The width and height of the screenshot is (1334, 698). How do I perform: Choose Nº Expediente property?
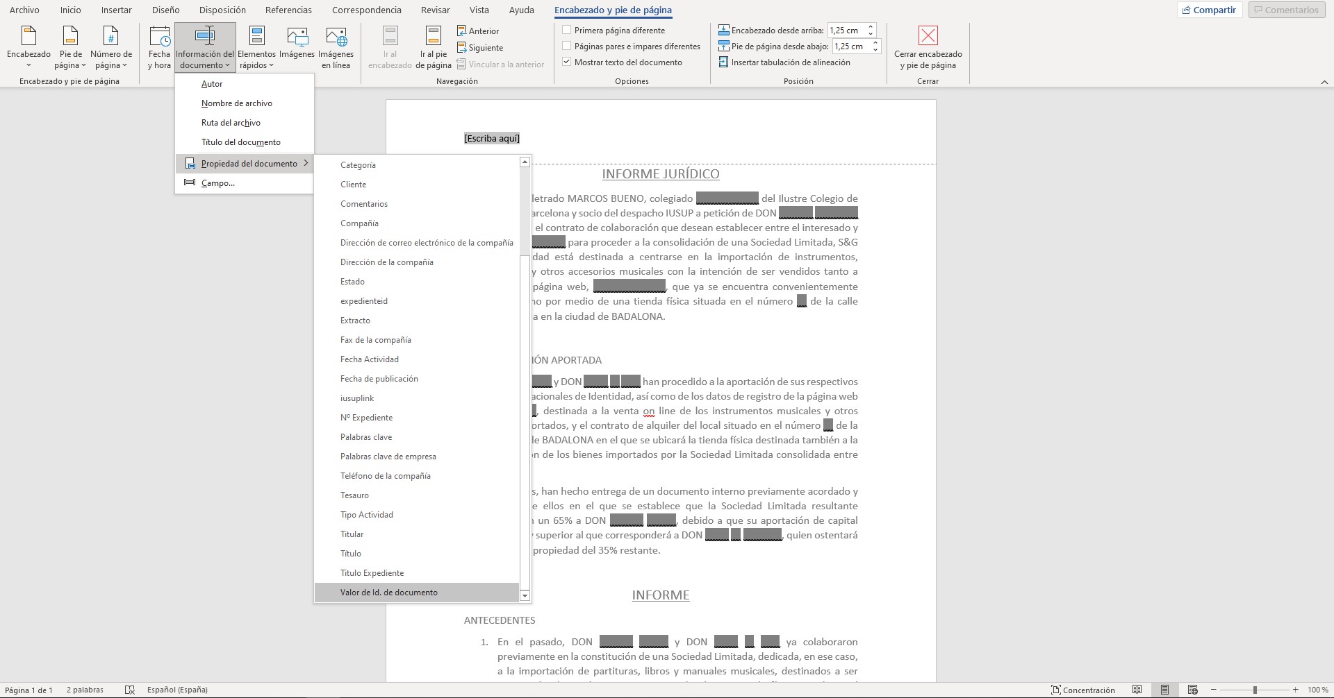(417, 418)
